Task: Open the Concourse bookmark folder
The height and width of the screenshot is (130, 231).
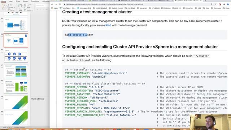Action: point(216,8)
